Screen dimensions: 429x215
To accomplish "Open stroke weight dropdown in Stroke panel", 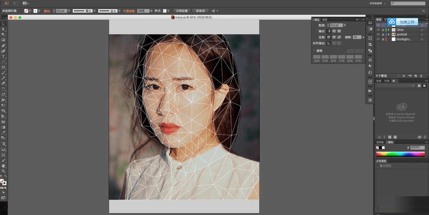I will (x=344, y=25).
